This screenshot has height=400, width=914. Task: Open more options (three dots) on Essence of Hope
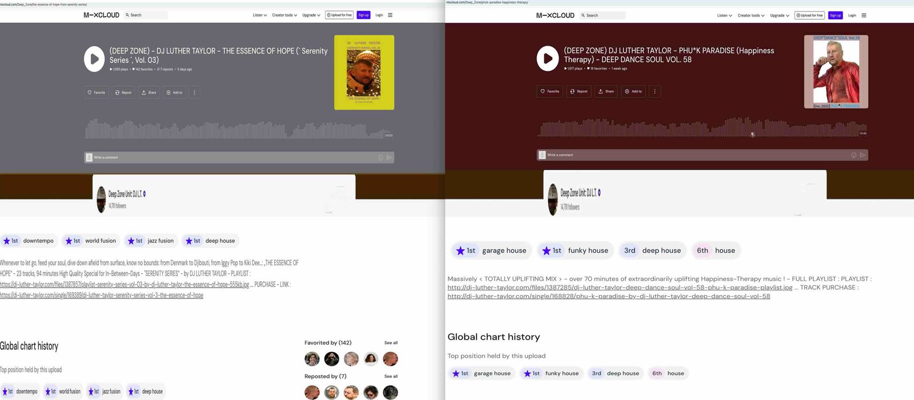coord(194,92)
